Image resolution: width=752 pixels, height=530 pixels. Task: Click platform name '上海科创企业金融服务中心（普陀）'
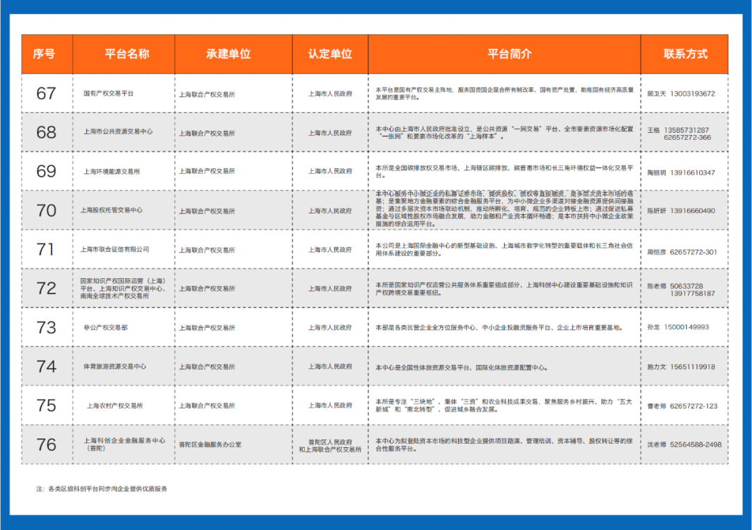click(x=124, y=444)
